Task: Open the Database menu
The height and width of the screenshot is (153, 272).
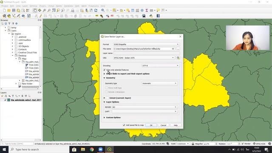Action: (68, 6)
